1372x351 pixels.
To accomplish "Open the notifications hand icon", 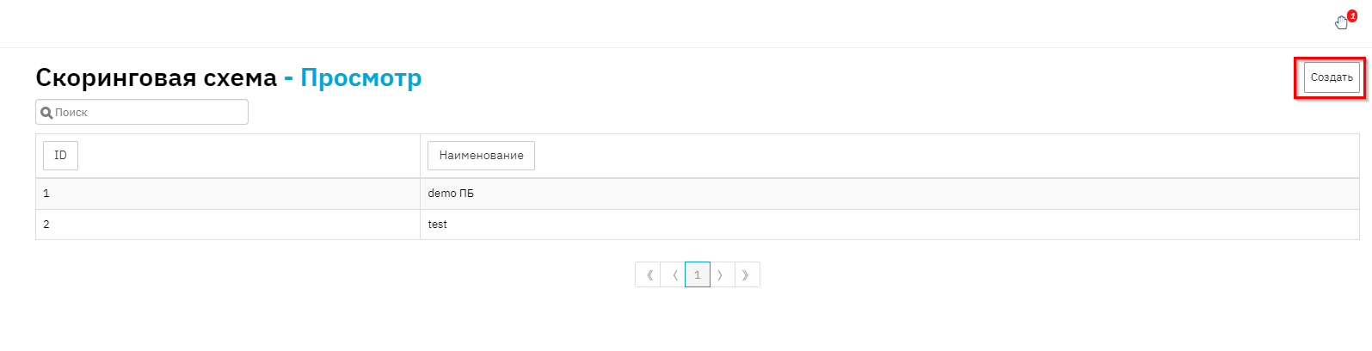I will [1341, 23].
